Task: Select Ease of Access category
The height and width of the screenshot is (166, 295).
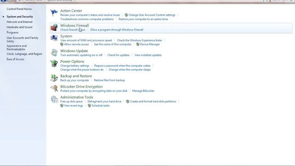Action: click(x=15, y=59)
